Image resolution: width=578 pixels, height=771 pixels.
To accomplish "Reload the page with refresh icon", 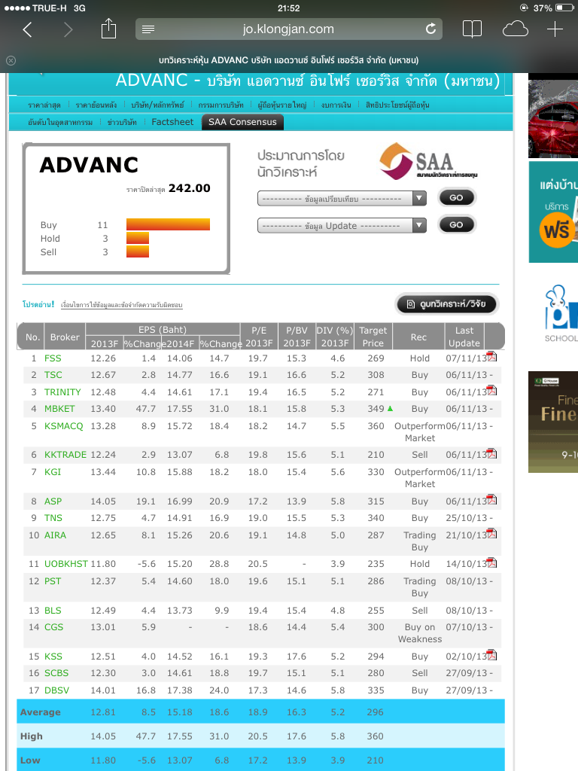I will tap(430, 29).
